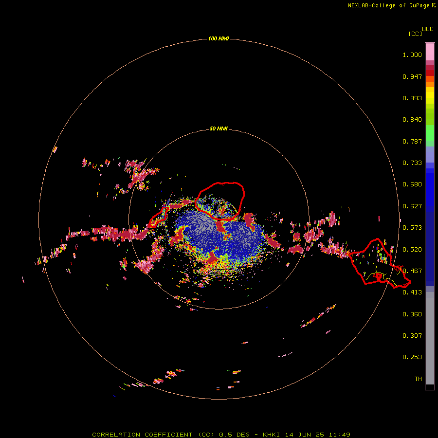Click the 0.467 legend value

(412, 271)
